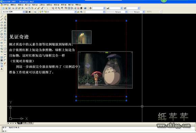Expand the ByLayer linetype dropdown

coord(126,12)
